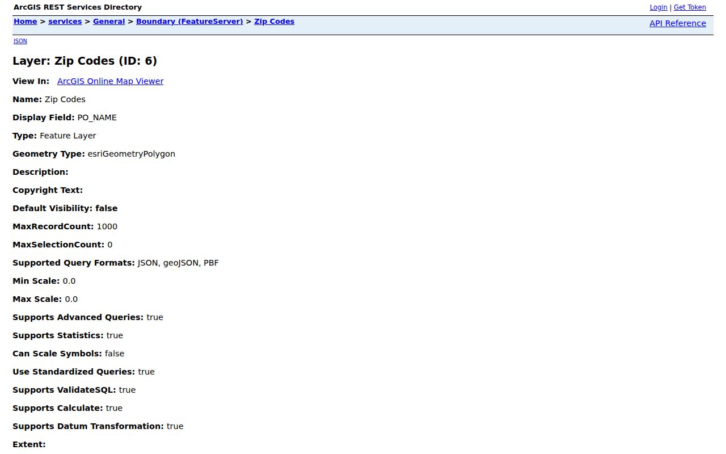Click the 'View In:' label
The width and height of the screenshot is (726, 454).
[x=31, y=81]
